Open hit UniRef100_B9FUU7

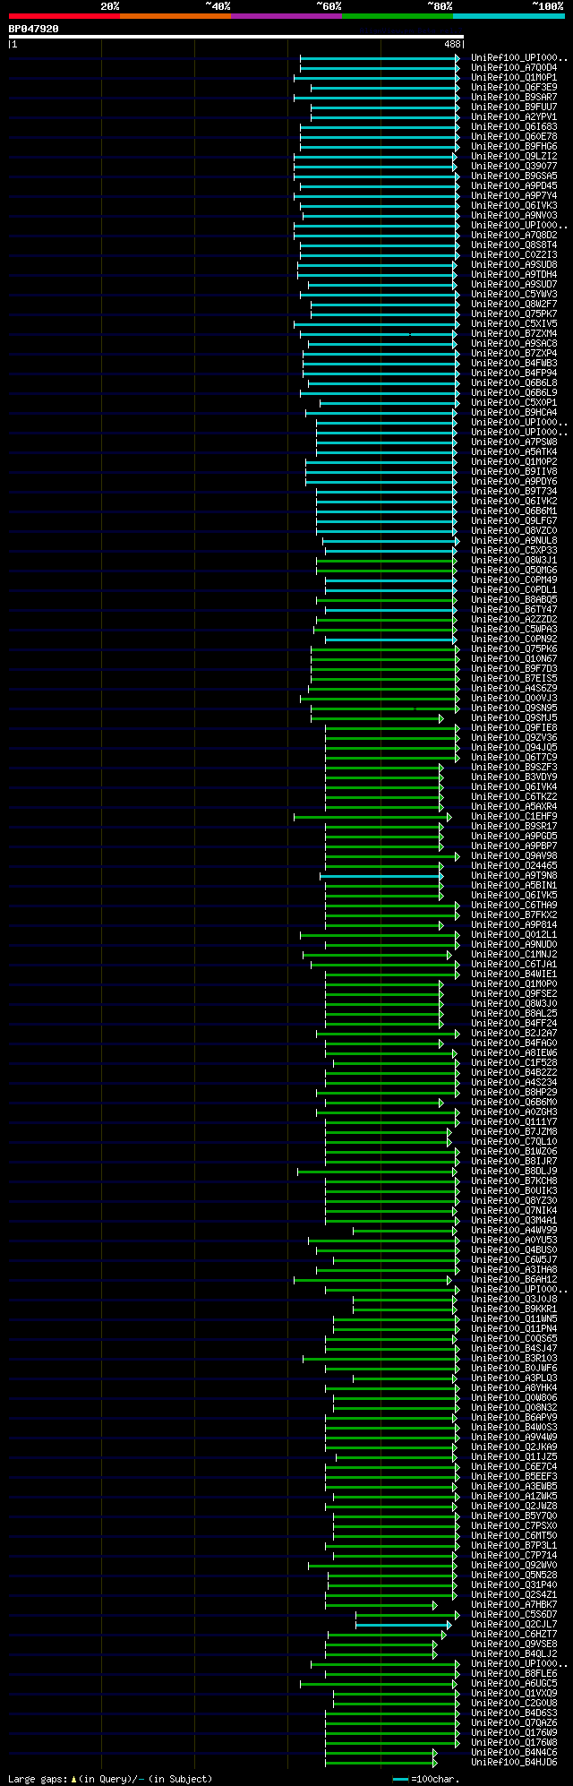[514, 107]
